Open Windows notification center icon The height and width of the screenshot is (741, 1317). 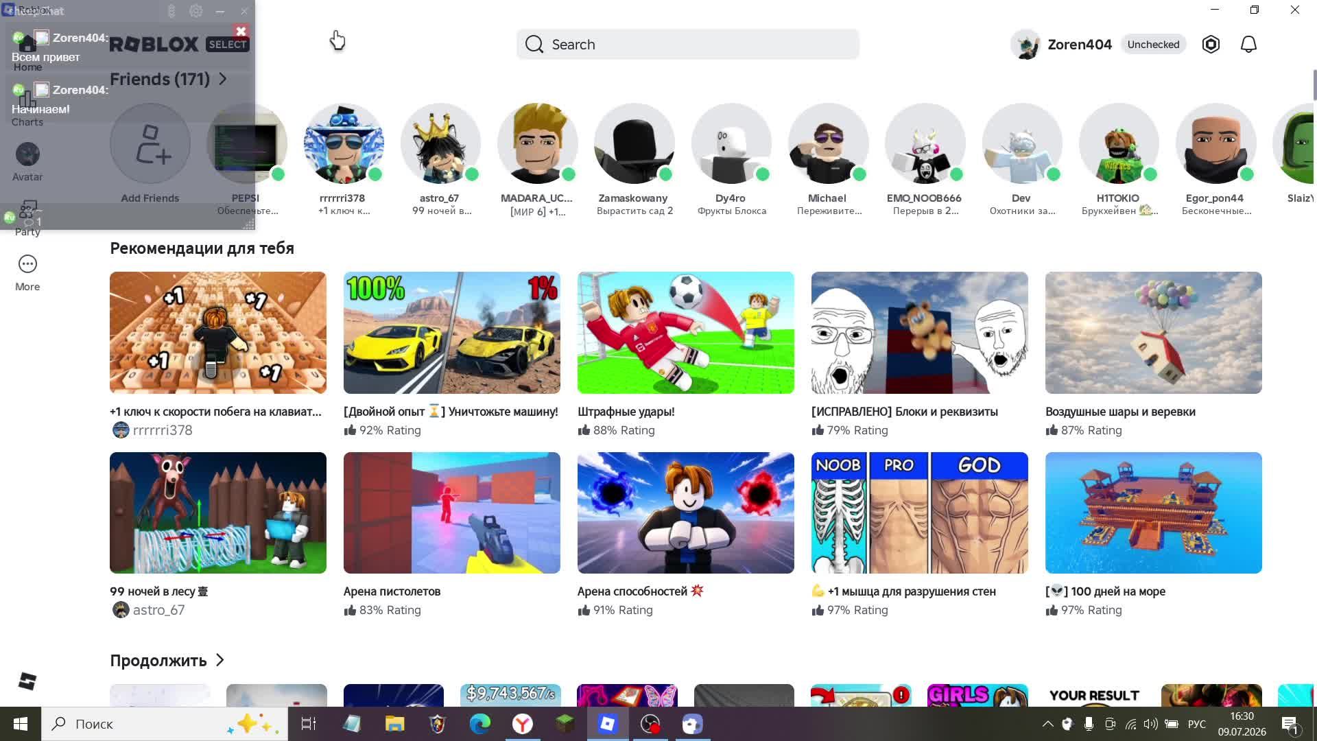pyautogui.click(x=1290, y=724)
